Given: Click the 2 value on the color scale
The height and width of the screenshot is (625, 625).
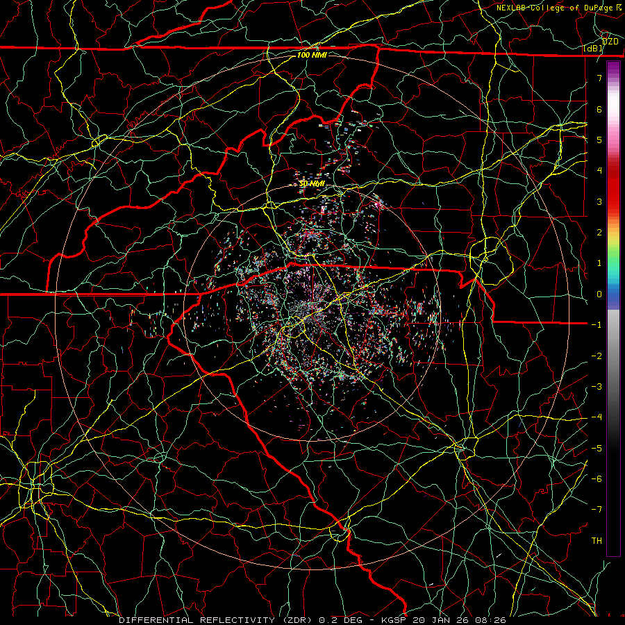Looking at the screenshot, I should [x=599, y=233].
